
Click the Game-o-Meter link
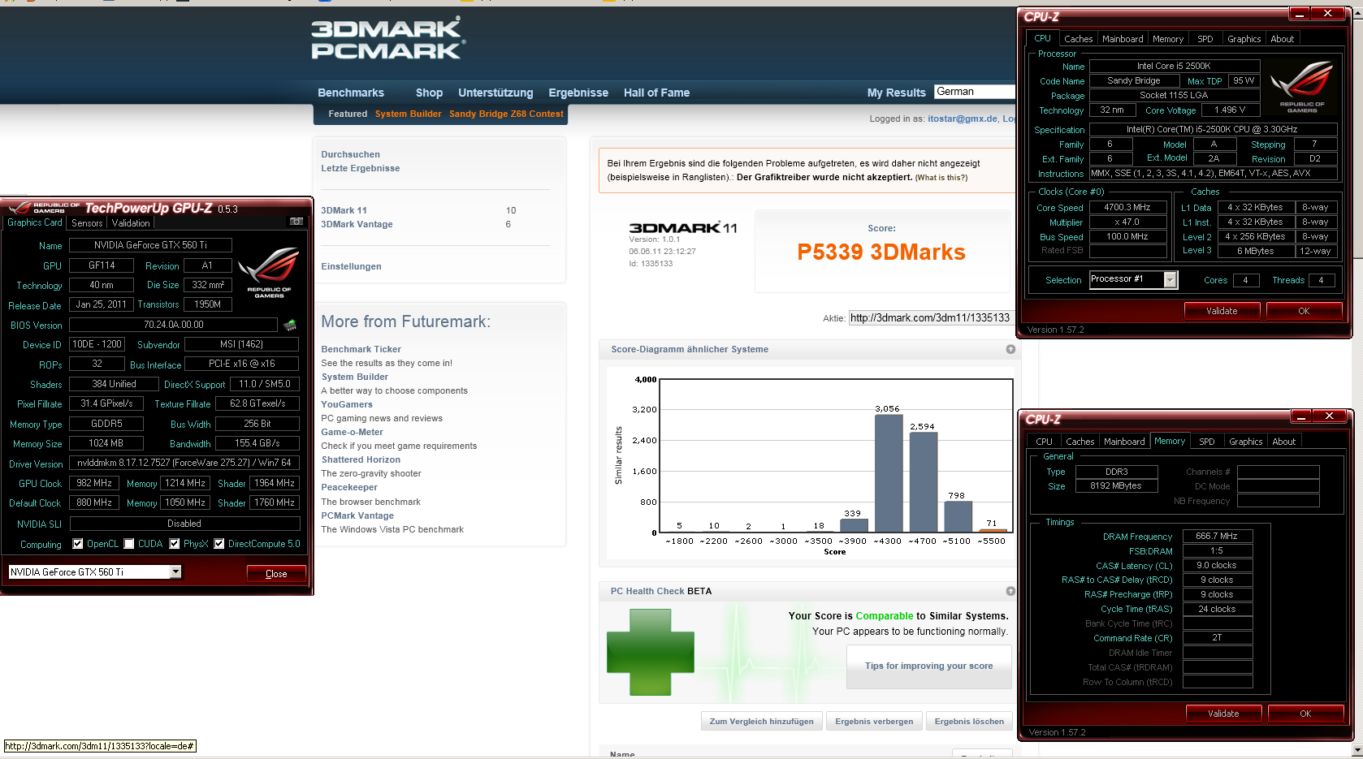point(352,432)
